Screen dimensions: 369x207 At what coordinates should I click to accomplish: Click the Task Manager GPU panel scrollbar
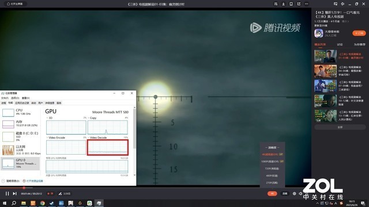pyautogui.click(x=134, y=129)
